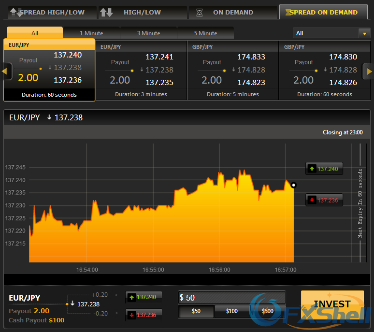The width and height of the screenshot is (374, 332).
Task: Click the payout slider handle on EUR/JPY card
Action: (x=41, y=69)
